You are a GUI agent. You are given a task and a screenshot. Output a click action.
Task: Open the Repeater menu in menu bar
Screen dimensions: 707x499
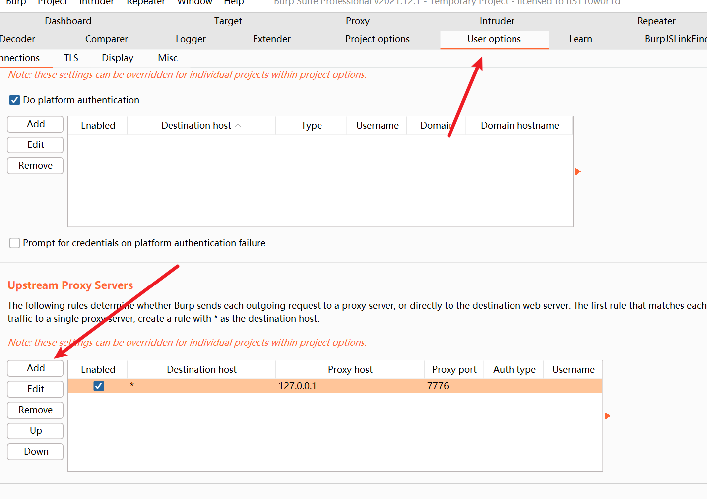[x=146, y=2]
